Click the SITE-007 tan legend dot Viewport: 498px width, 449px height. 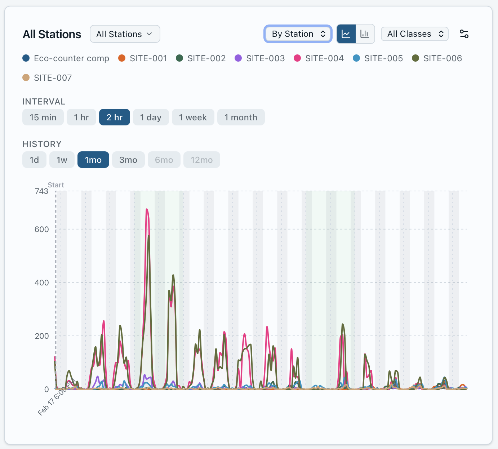pos(26,77)
